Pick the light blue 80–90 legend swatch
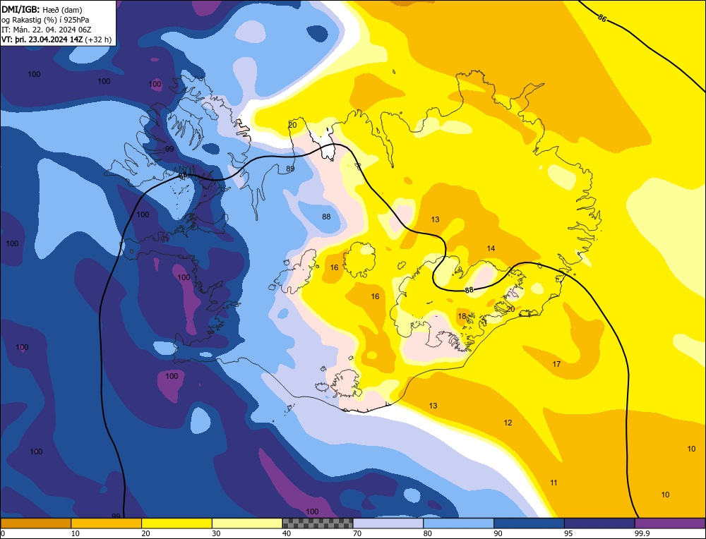 458,523
